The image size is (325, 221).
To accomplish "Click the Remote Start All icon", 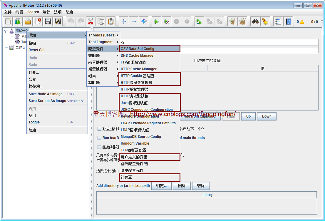I will (x=199, y=21).
